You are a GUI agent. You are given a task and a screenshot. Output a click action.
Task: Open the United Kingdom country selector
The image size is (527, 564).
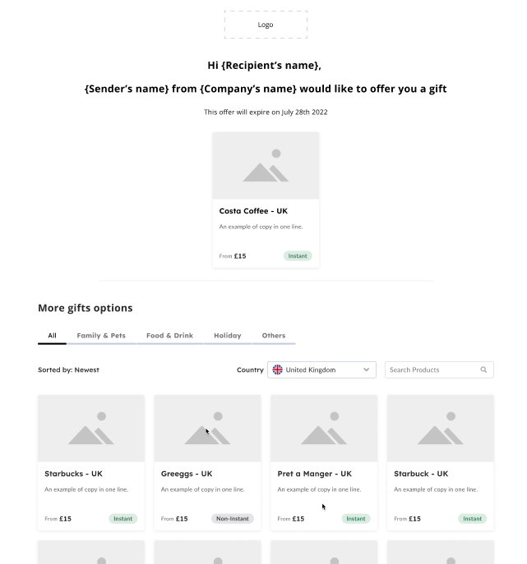coord(321,369)
